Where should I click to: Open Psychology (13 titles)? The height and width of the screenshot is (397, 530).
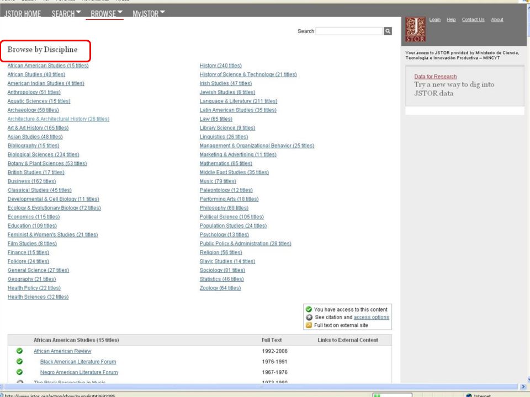point(224,235)
